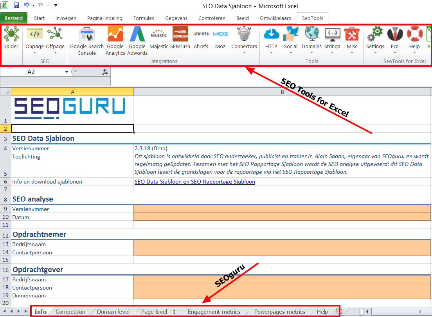Click the Name Box showing A2
This screenshot has height=317, width=432.
[x=32, y=72]
